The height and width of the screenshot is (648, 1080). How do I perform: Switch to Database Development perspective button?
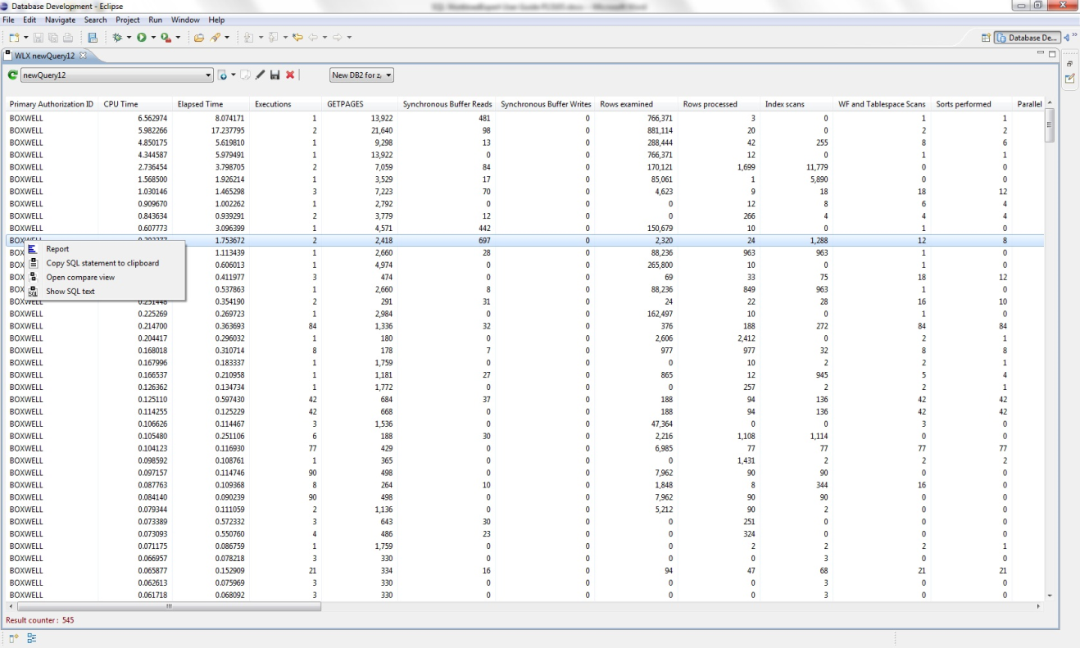(x=1028, y=38)
